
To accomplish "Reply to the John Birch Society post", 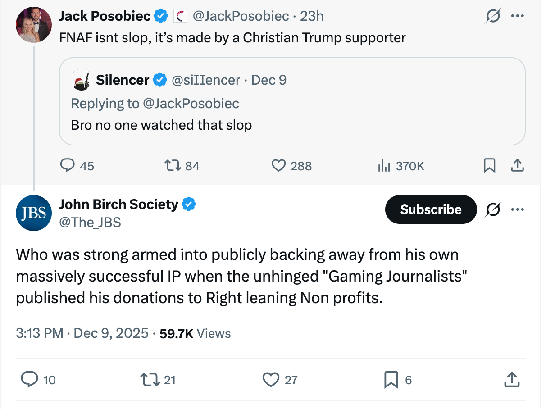I will pos(29,380).
